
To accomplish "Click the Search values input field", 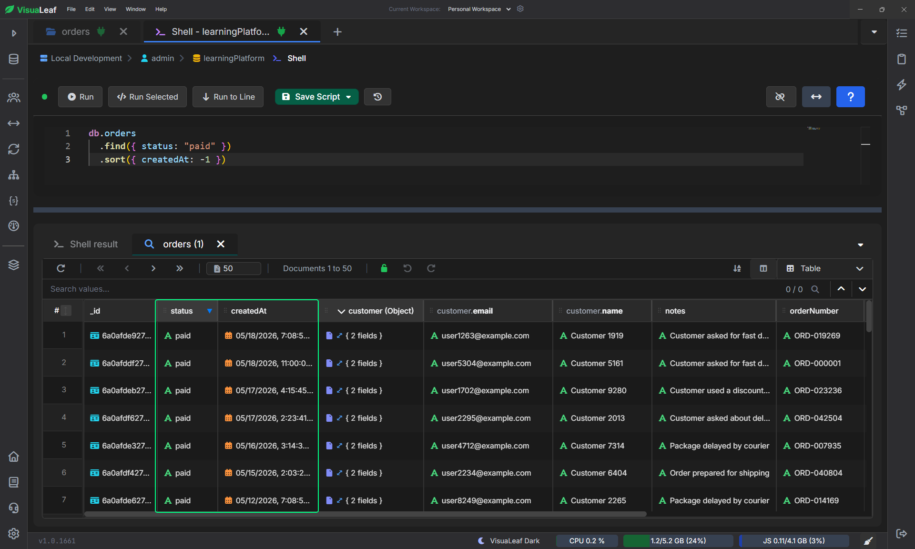I will point(410,289).
